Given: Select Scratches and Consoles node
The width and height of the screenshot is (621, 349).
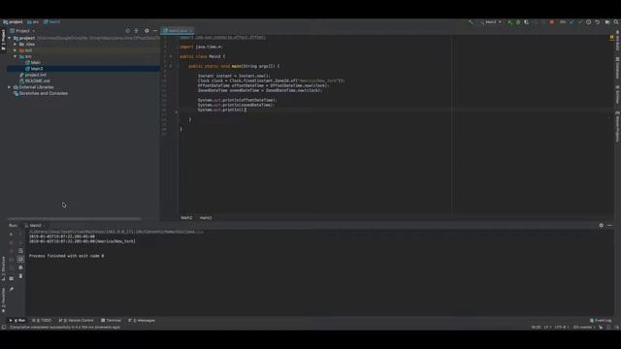Looking at the screenshot, I should (41, 93).
